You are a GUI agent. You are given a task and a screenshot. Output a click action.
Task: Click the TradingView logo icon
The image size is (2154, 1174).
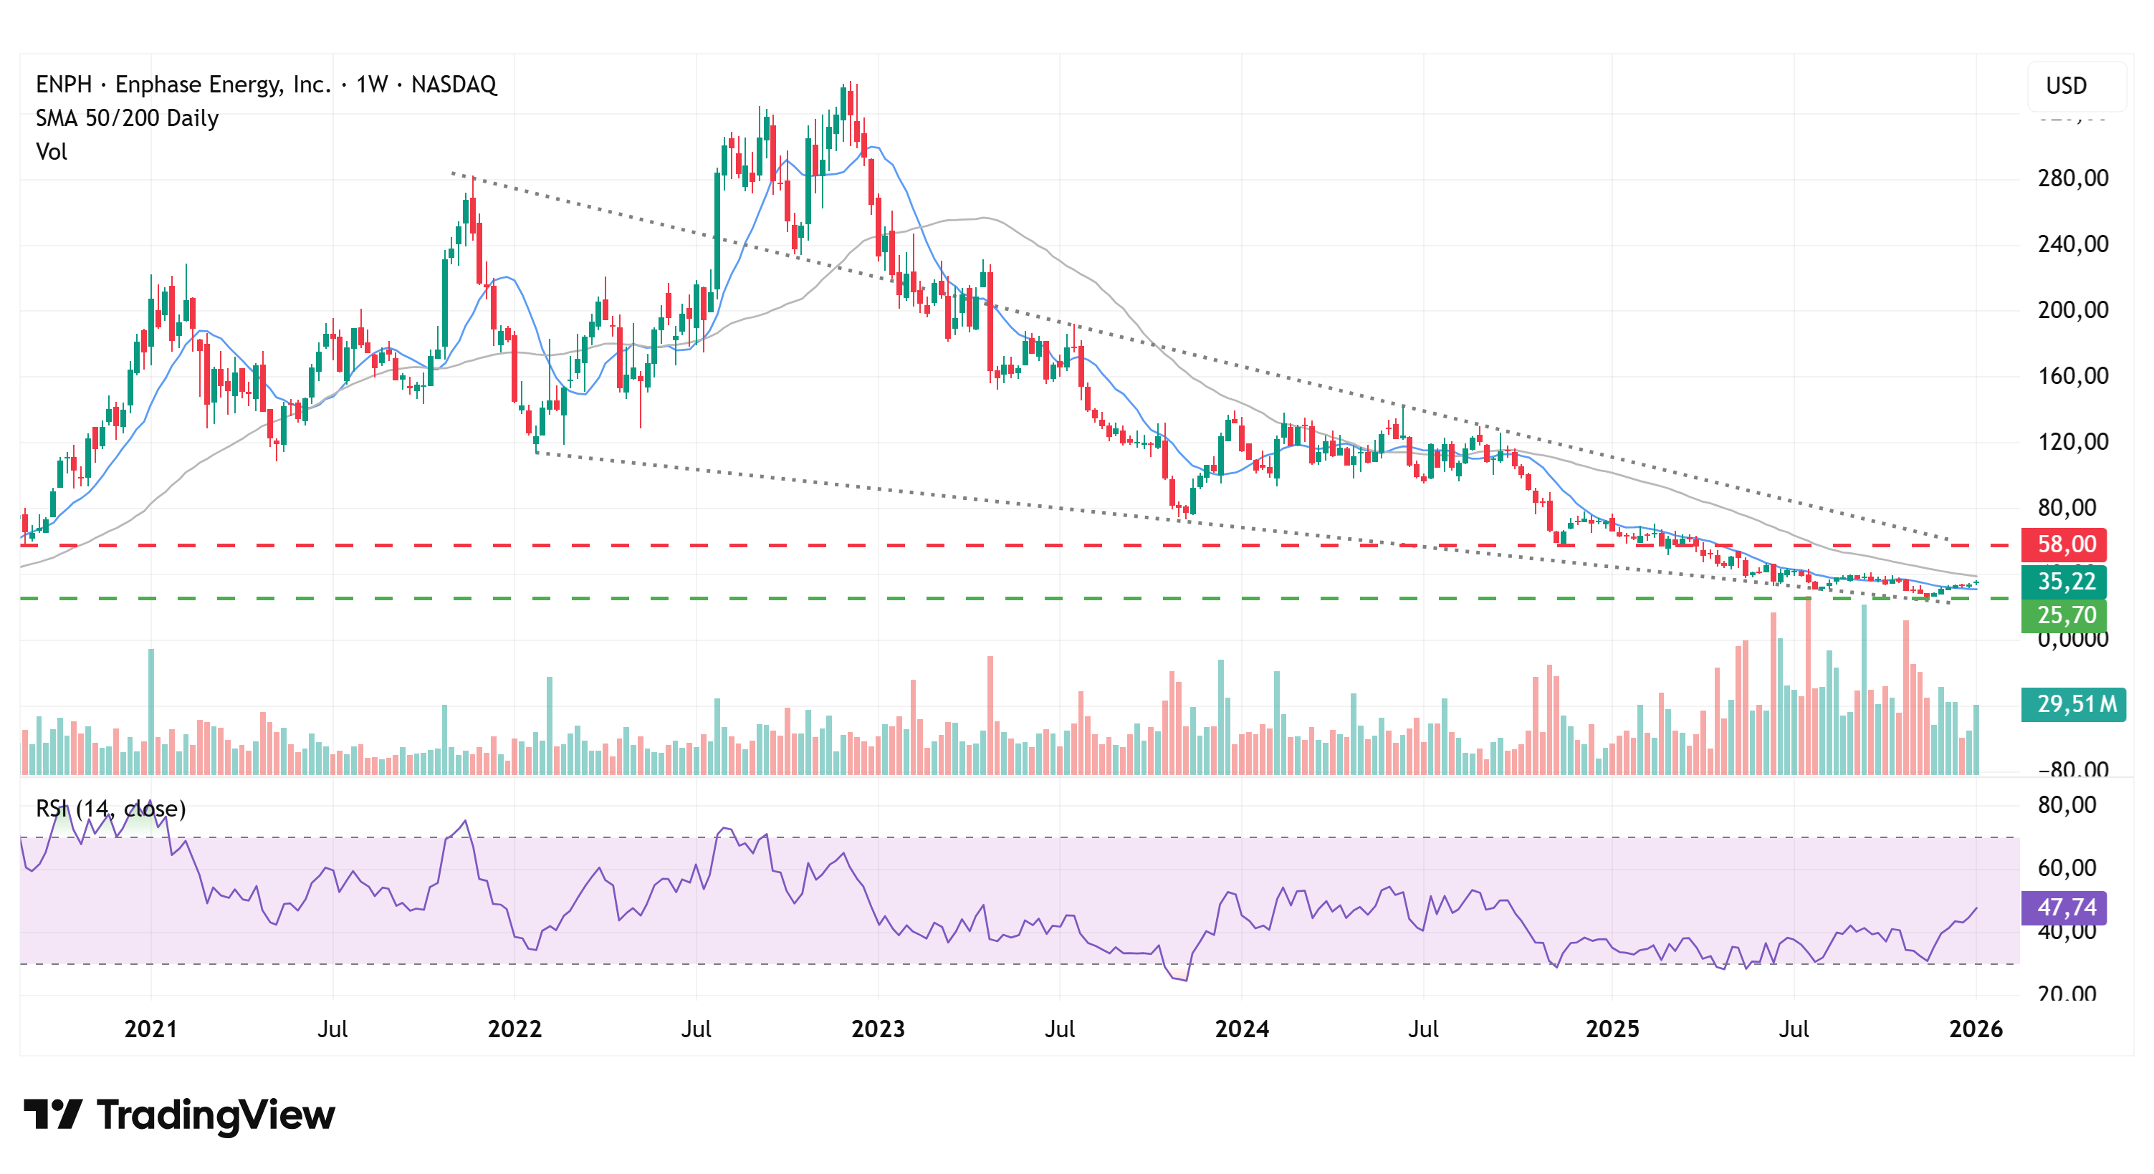tap(53, 1115)
